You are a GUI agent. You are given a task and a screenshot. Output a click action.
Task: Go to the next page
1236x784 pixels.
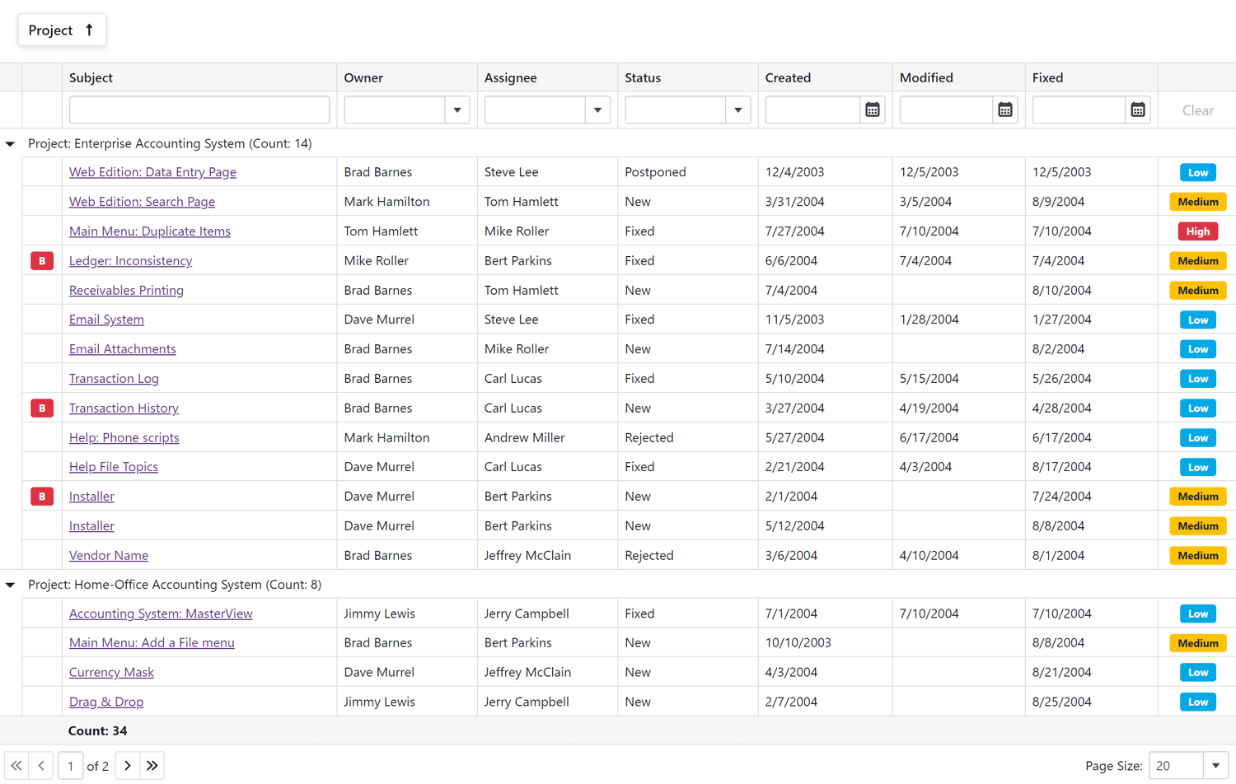[x=128, y=766]
